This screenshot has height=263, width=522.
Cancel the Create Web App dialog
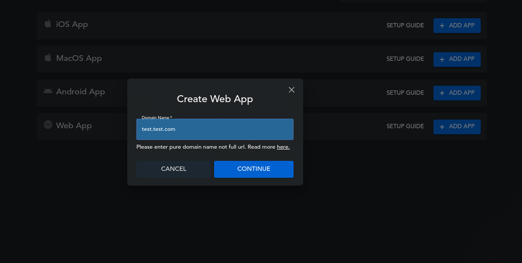pos(174,169)
